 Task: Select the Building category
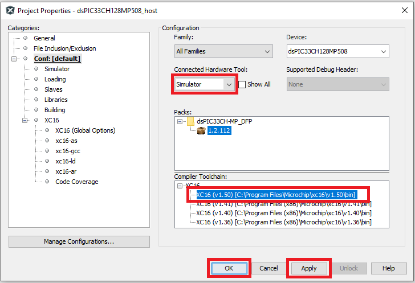point(55,110)
